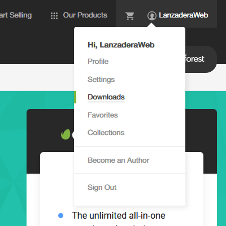Click the 'The unlimited all-in-one' text
Viewport: 226px width, 226px height.
119,215
